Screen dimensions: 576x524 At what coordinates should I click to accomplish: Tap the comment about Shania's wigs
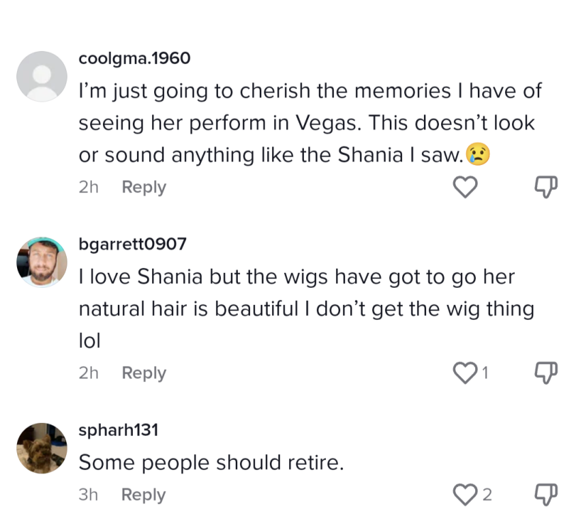(307, 308)
